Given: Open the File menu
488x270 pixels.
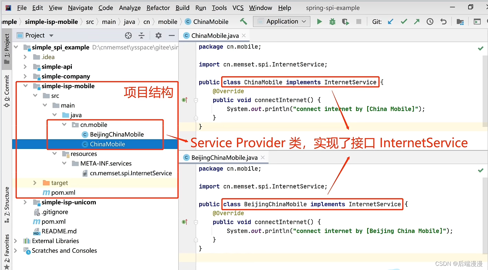Looking at the screenshot, I should (x=22, y=8).
